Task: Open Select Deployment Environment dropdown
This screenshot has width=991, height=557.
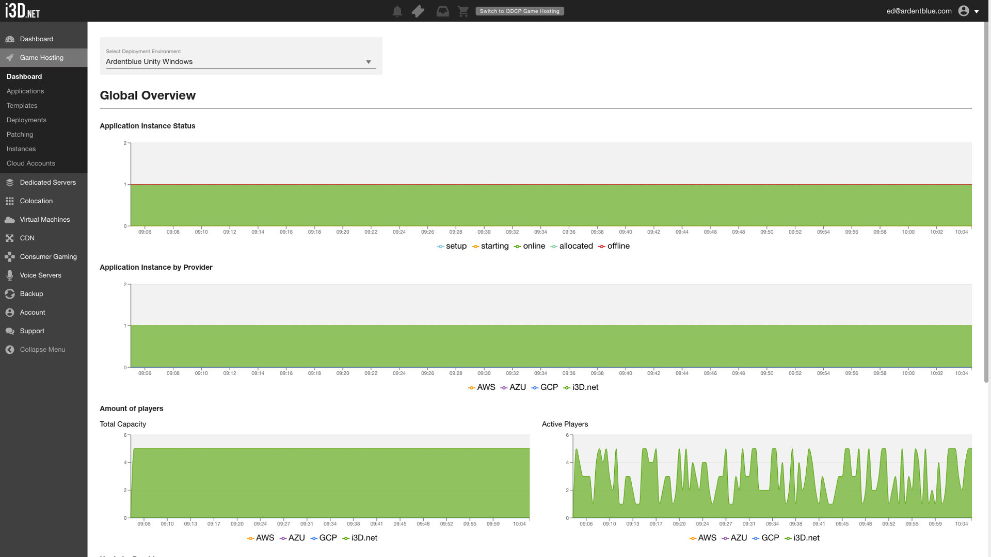Action: pos(241,61)
